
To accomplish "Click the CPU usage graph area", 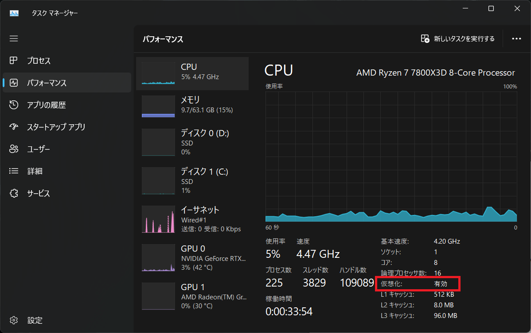I will [x=391, y=157].
